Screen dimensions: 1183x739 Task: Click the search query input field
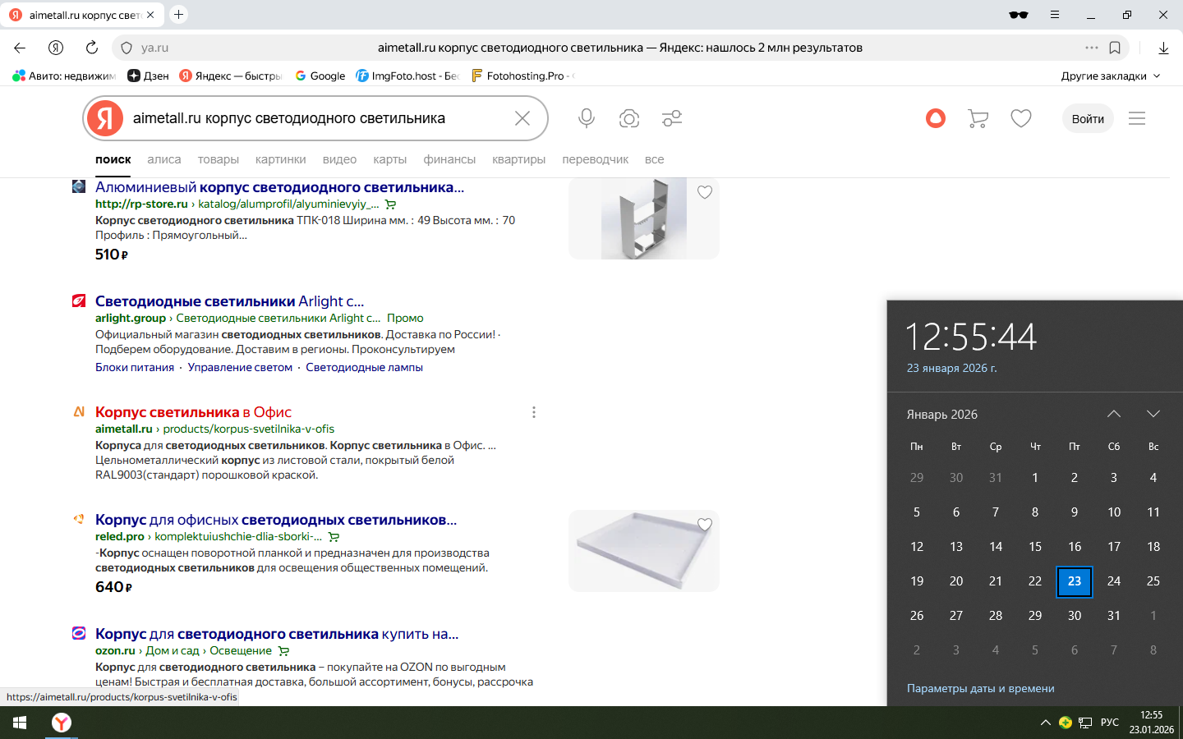coord(316,118)
